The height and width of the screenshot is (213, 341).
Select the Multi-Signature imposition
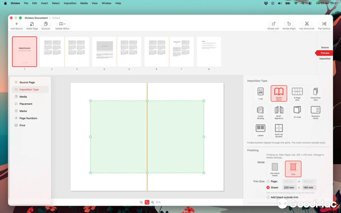[x=279, y=112]
